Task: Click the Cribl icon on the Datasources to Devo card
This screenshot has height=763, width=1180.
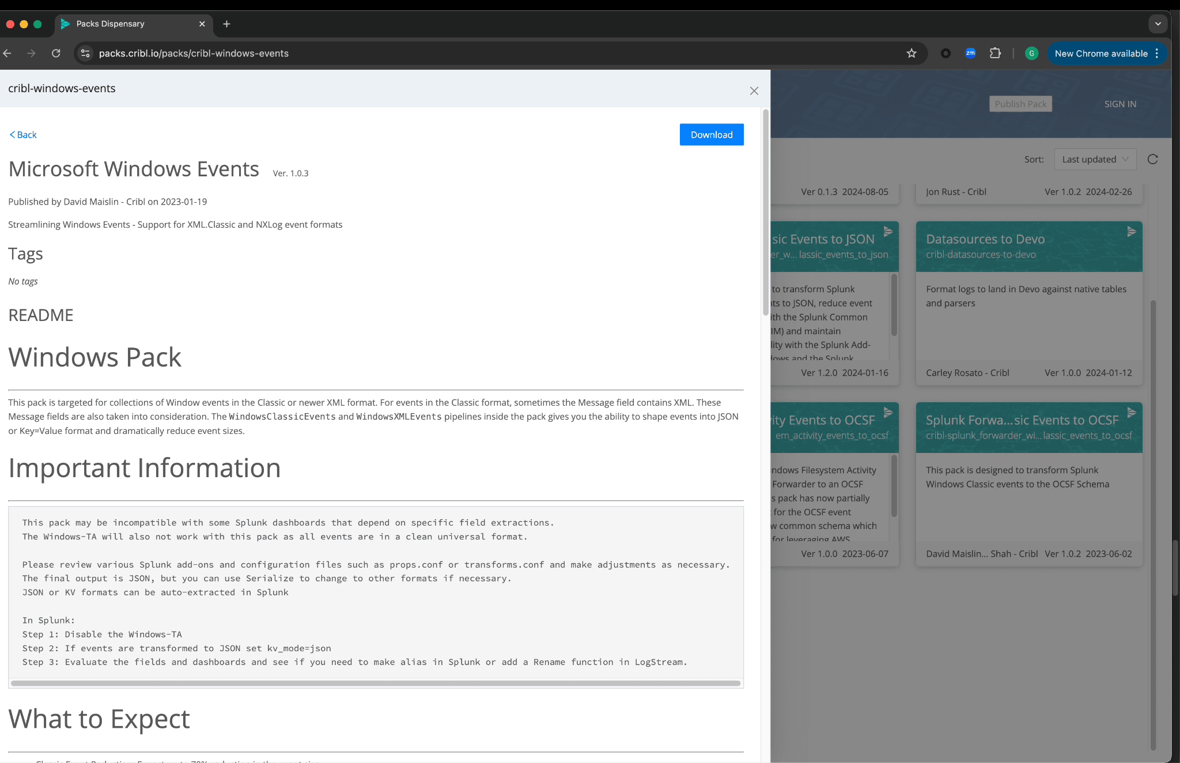Action: click(x=1131, y=232)
